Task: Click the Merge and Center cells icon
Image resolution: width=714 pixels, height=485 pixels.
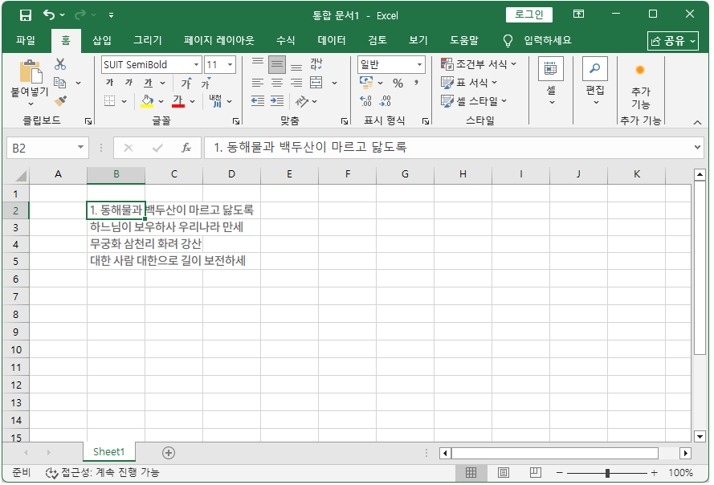Action: (316, 83)
